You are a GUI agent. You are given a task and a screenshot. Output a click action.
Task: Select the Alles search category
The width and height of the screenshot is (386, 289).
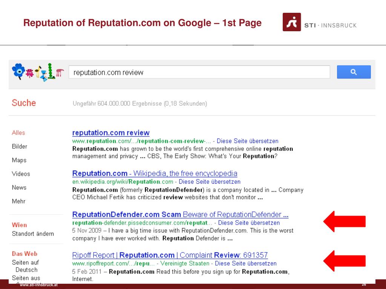[18, 133]
